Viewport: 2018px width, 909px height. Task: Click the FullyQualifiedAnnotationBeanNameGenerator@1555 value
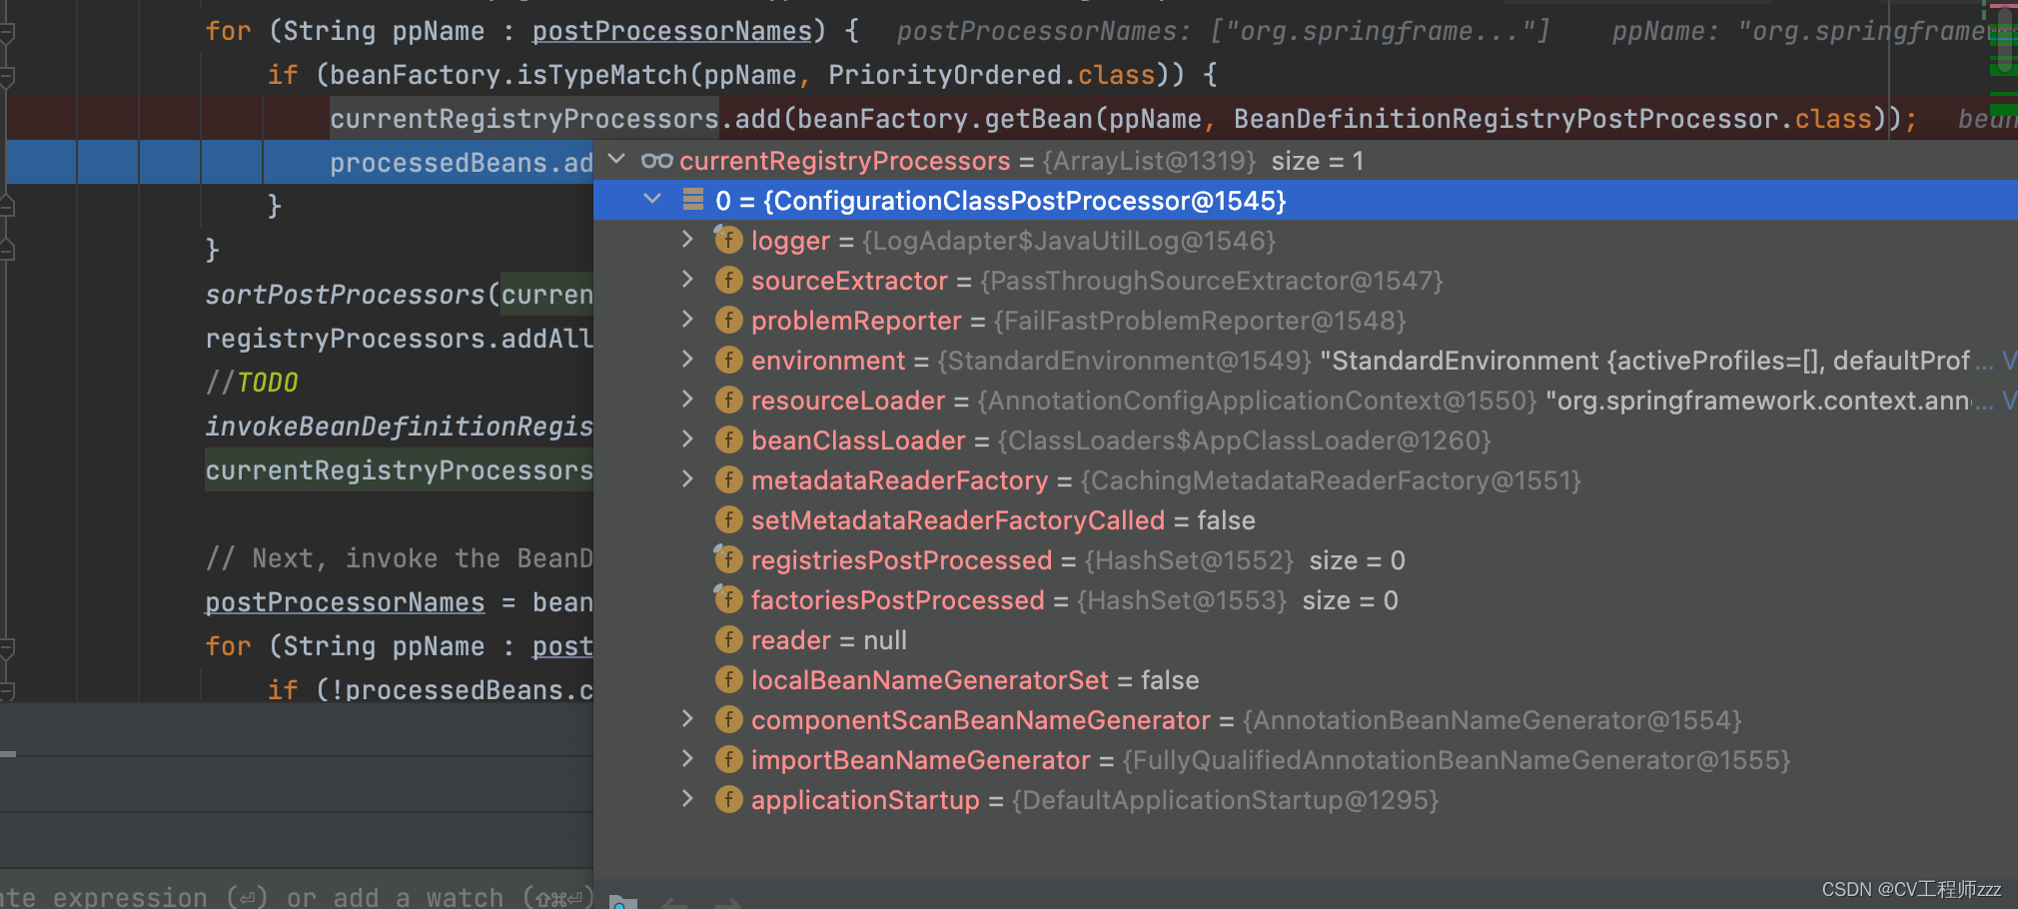pyautogui.click(x=1457, y=760)
